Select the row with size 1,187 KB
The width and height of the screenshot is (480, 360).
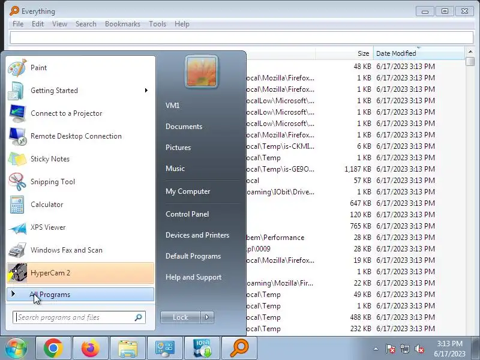coord(355,169)
